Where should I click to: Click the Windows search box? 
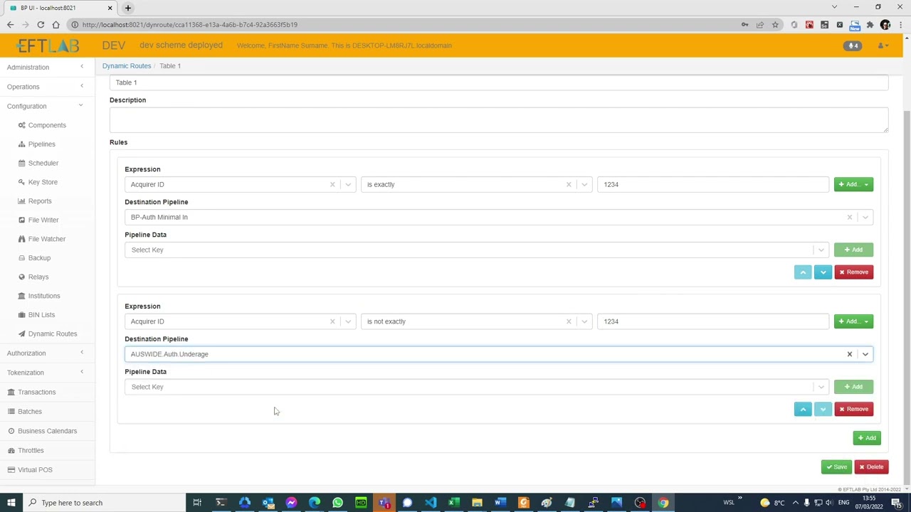[x=103, y=503]
